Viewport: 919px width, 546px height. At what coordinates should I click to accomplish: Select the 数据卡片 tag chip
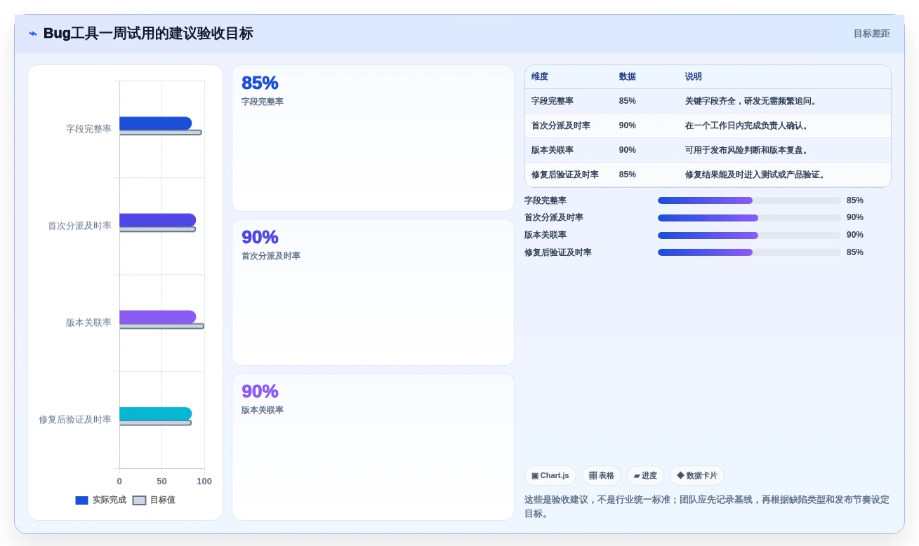tap(697, 476)
